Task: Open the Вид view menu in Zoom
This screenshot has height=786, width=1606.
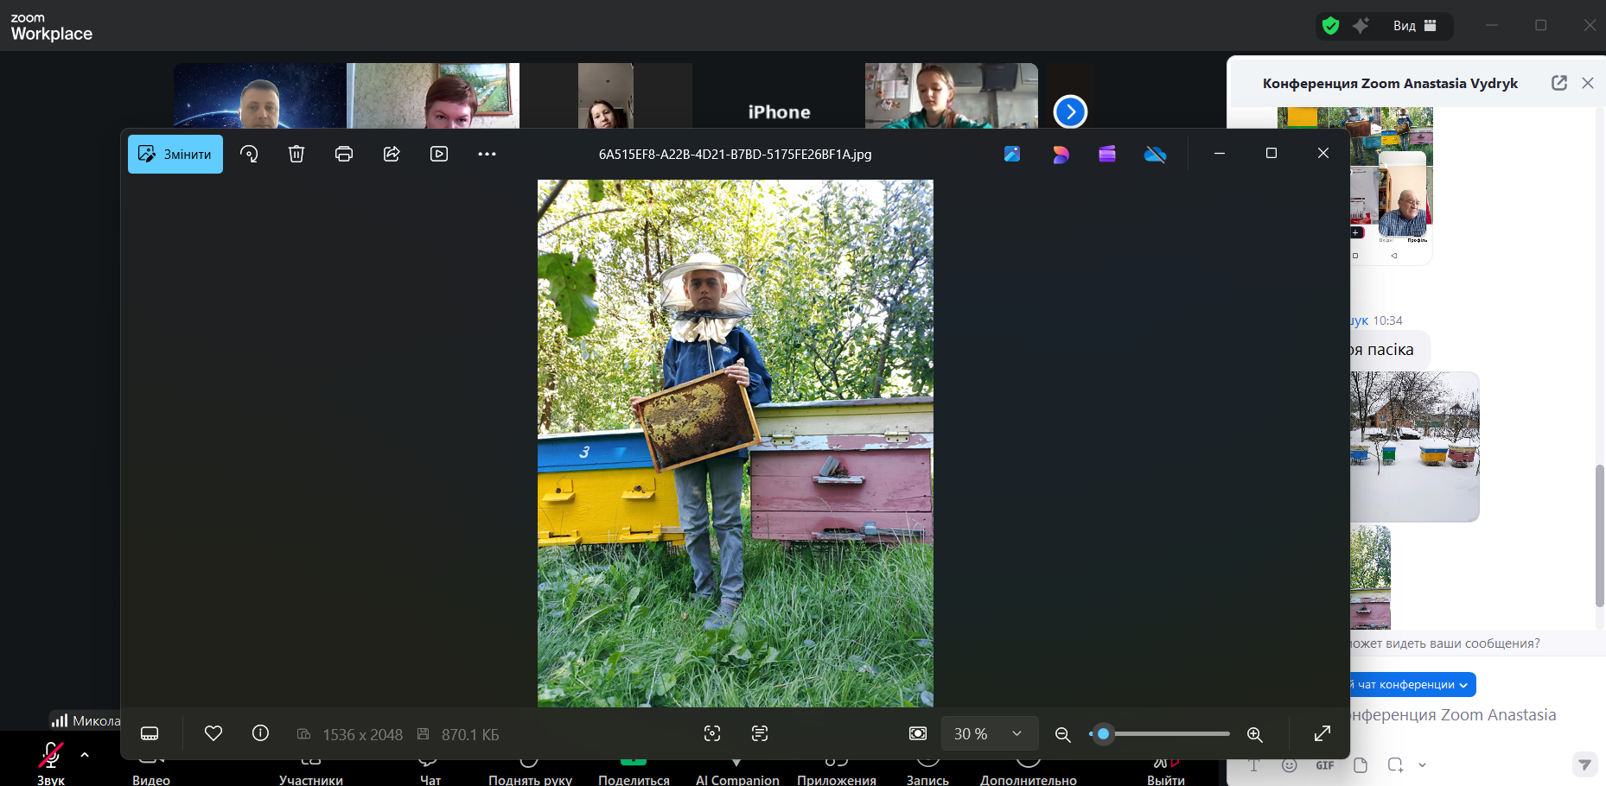Action: point(1414,26)
